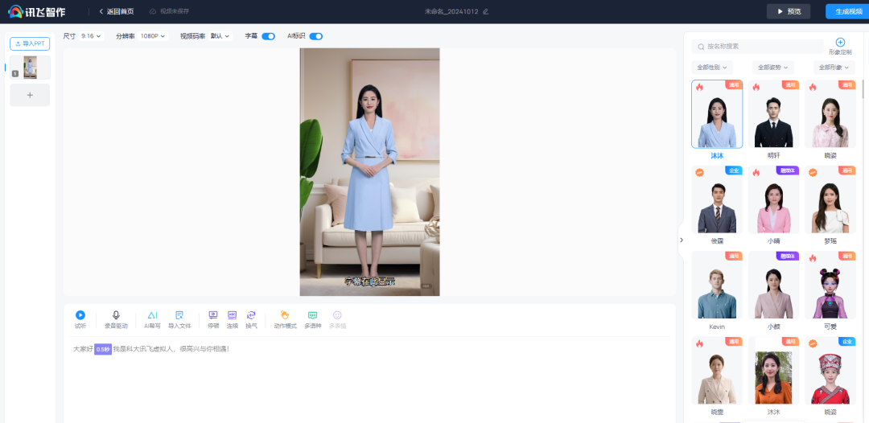
Task: Select the 录音驱动 microphone icon
Action: tap(116, 316)
